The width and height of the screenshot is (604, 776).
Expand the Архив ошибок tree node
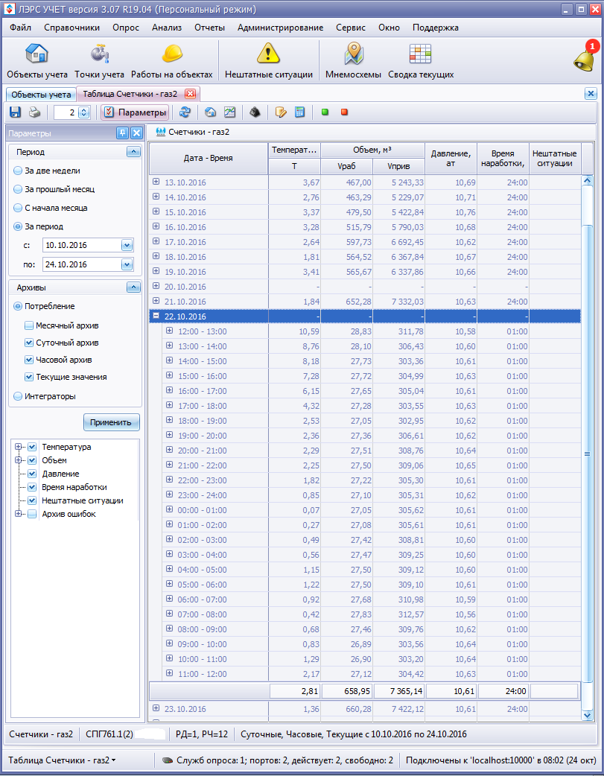[x=19, y=514]
